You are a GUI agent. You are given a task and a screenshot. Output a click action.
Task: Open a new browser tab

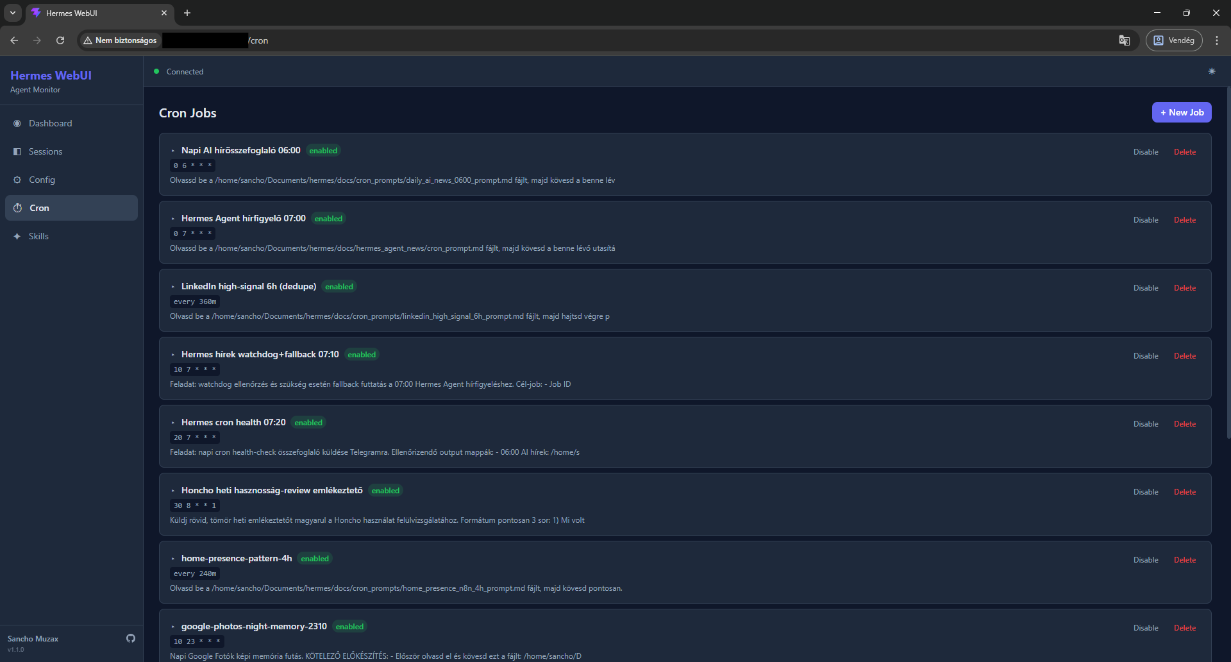pos(187,13)
